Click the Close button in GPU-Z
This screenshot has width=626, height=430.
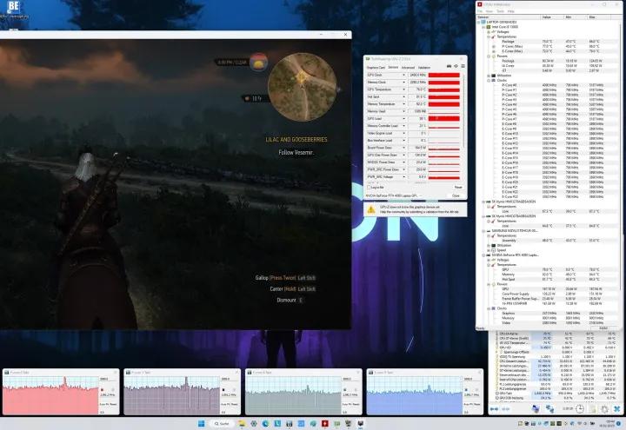click(x=455, y=196)
